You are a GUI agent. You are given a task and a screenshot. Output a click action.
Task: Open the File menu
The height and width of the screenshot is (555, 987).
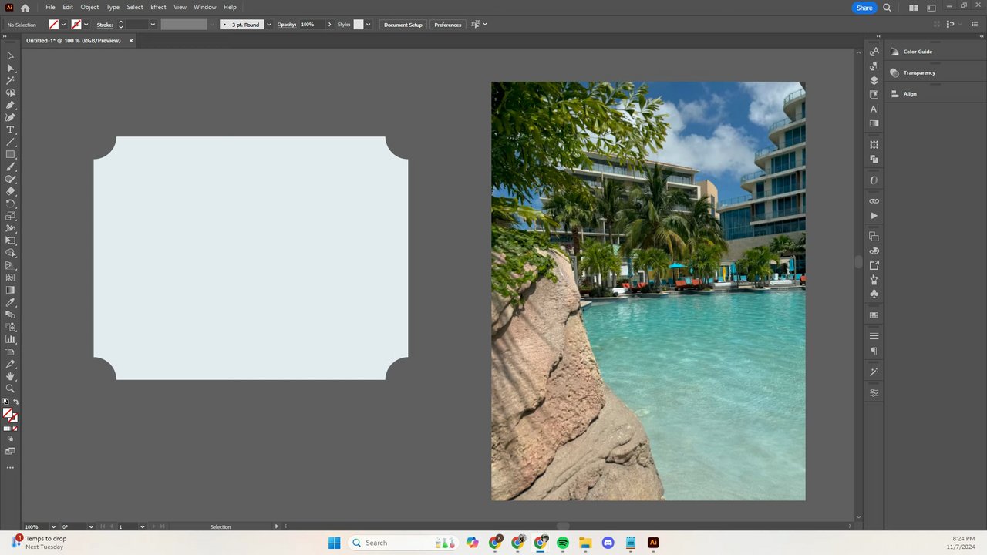point(50,7)
